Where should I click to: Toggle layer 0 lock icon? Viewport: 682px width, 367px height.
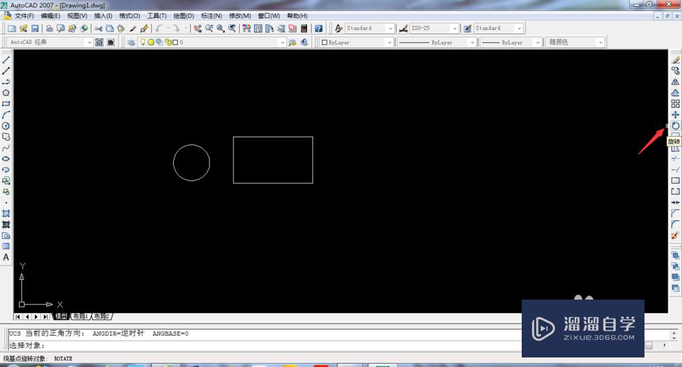[168, 42]
